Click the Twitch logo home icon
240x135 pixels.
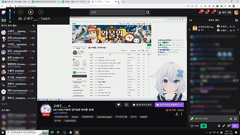click(3, 12)
